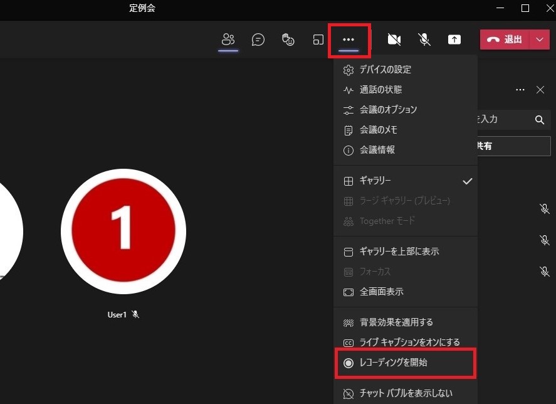This screenshot has height=404, width=556.
Task: Start recording via レコーディングを開始
Action: point(406,363)
